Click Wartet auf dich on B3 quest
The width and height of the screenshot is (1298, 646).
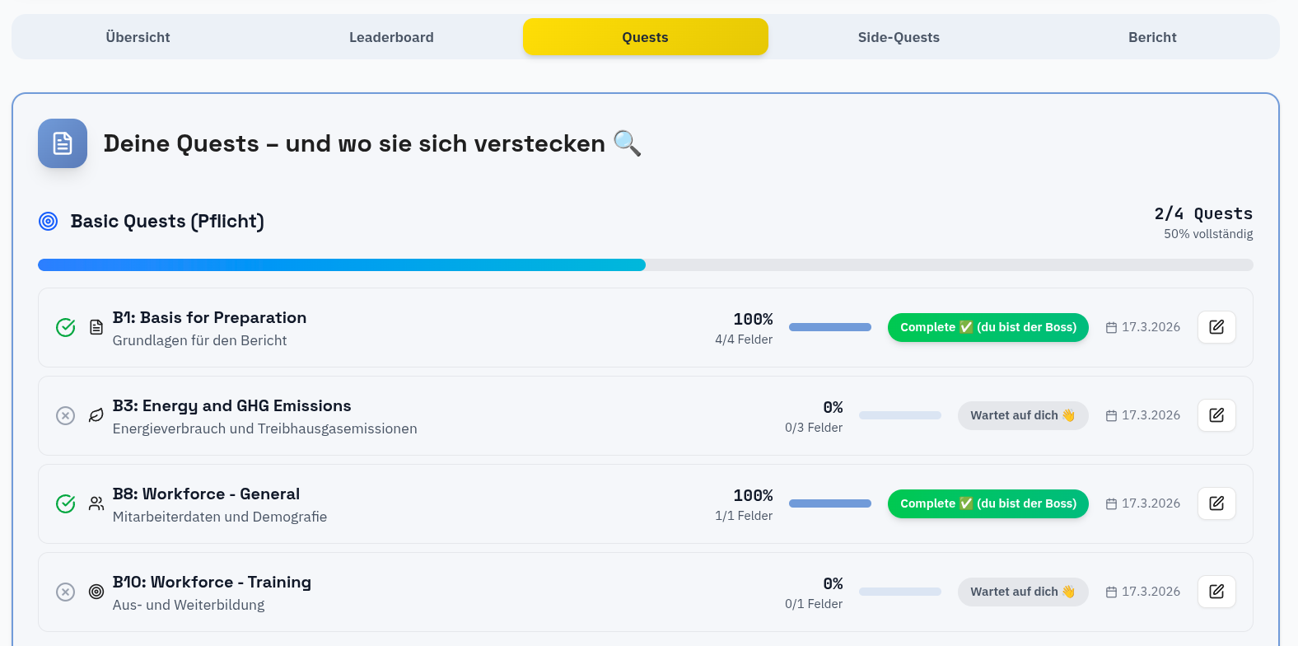1023,415
